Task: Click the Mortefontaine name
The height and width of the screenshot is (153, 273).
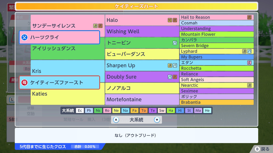Action: [124, 99]
